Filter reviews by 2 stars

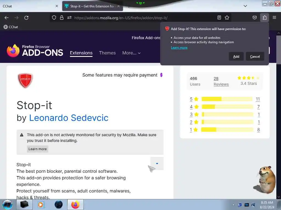[194, 122]
